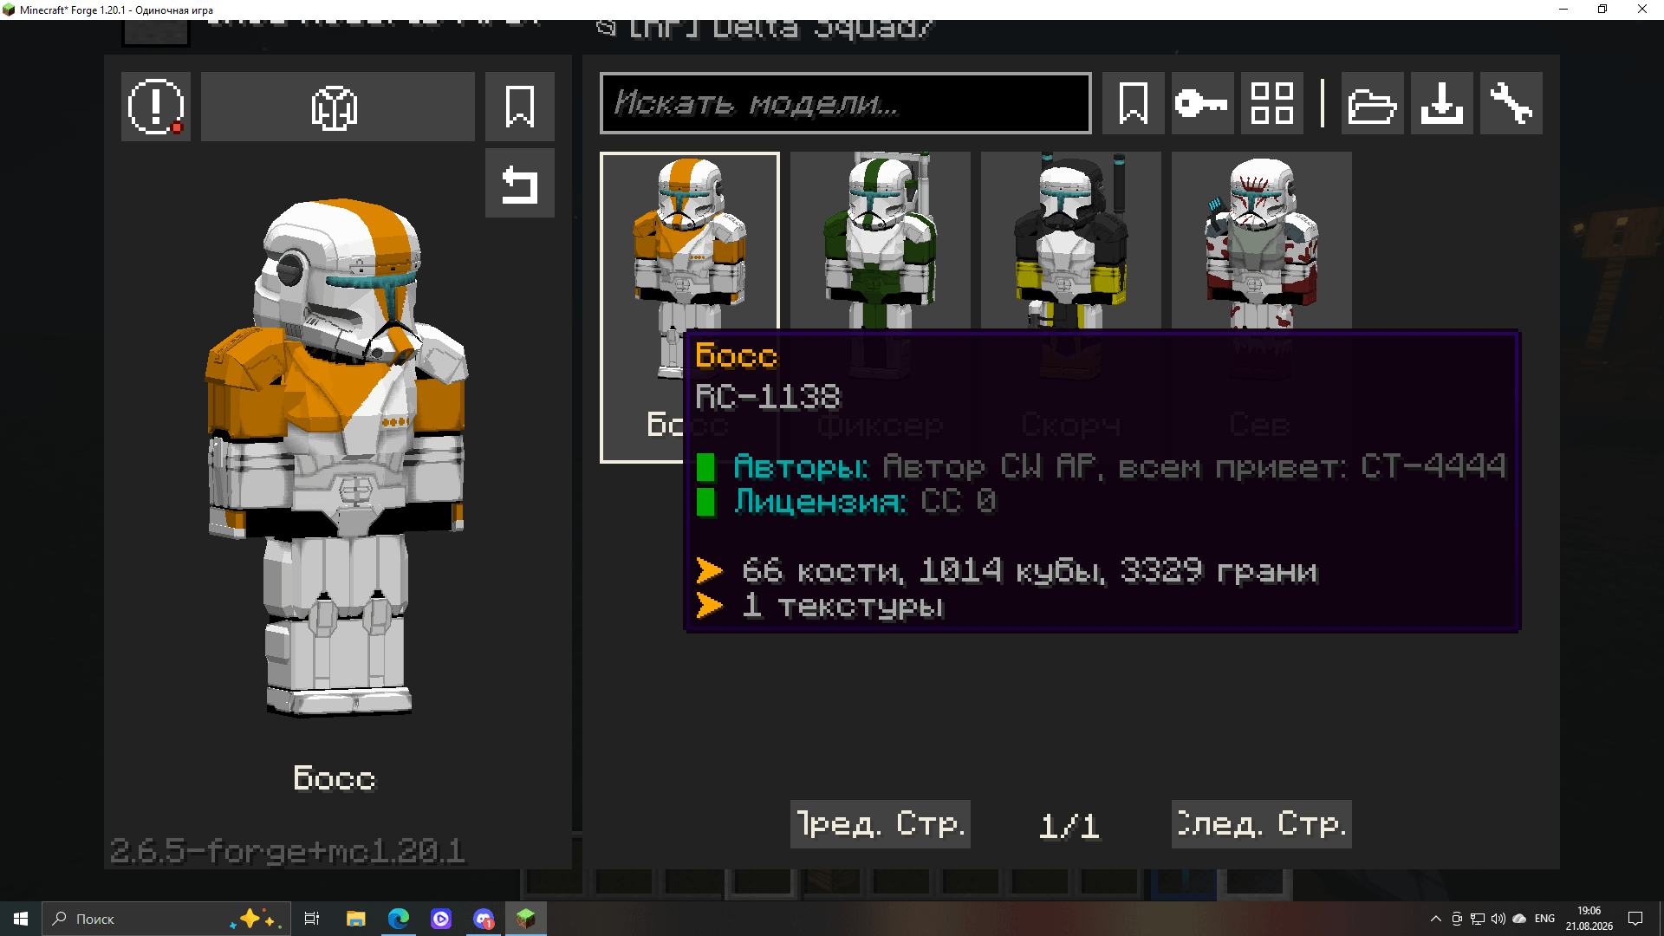
Task: Open notification center icon
Action: pos(1635,919)
